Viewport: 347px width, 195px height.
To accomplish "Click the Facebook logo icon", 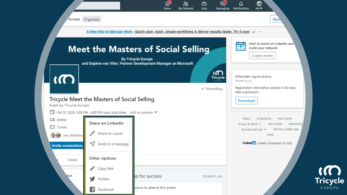I will coord(92,190).
